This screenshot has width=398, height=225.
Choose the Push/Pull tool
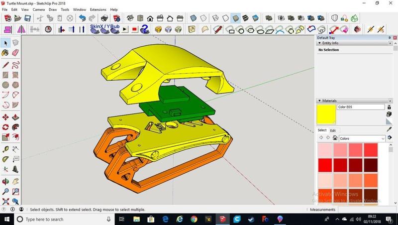coord(15,117)
